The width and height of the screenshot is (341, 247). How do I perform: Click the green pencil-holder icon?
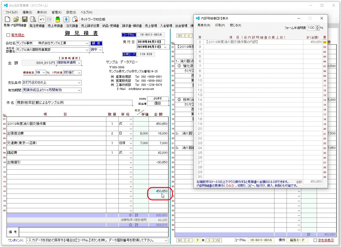tap(58, 19)
